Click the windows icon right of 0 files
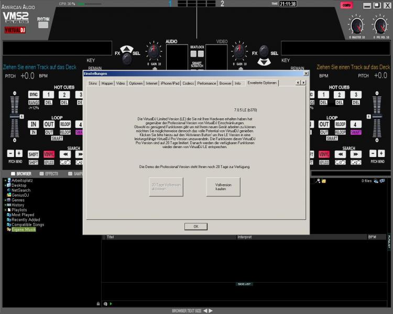 pyautogui.click(x=382, y=181)
